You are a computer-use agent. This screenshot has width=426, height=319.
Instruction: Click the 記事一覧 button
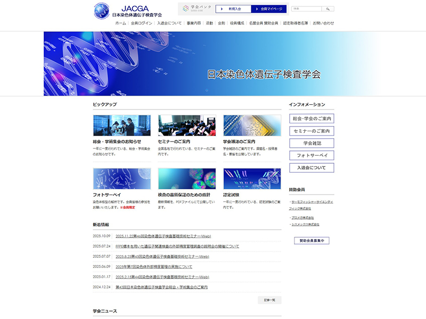(x=269, y=300)
